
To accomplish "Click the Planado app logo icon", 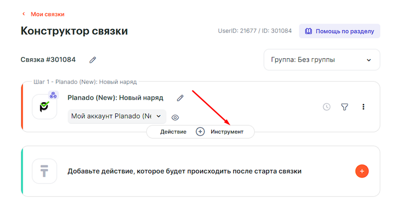I will 44,107.
